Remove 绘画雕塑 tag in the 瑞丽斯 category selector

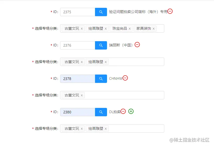(x=106, y=62)
